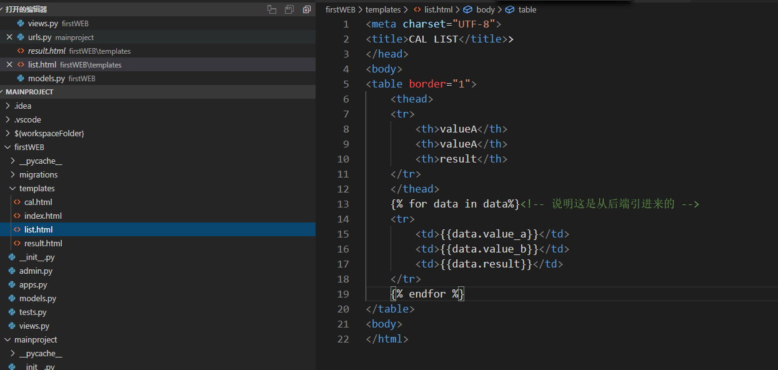Click {{data.value_a}} in the code

(489, 234)
